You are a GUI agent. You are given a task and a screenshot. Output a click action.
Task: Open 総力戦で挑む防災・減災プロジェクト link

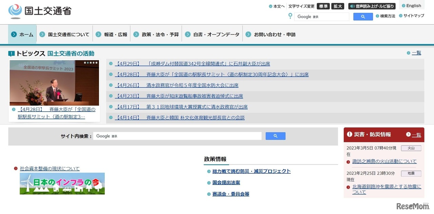point(251,171)
